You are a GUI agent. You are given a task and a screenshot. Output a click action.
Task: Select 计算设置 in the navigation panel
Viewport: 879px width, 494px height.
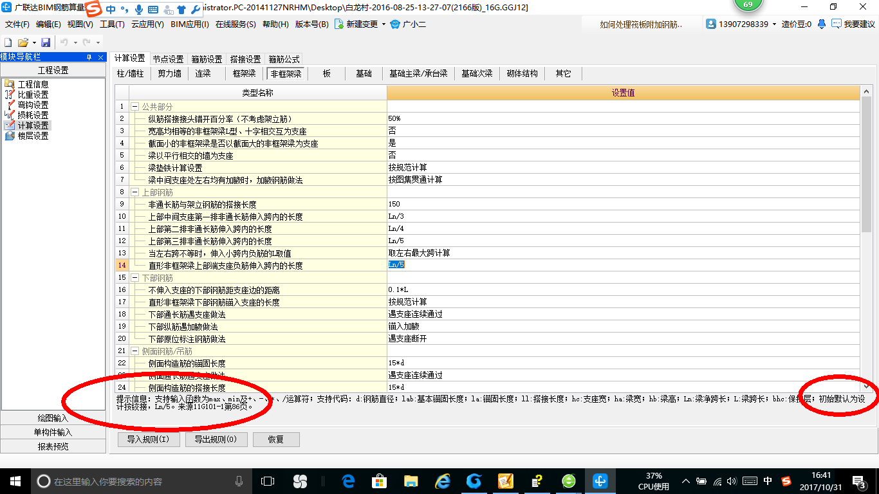(x=33, y=125)
